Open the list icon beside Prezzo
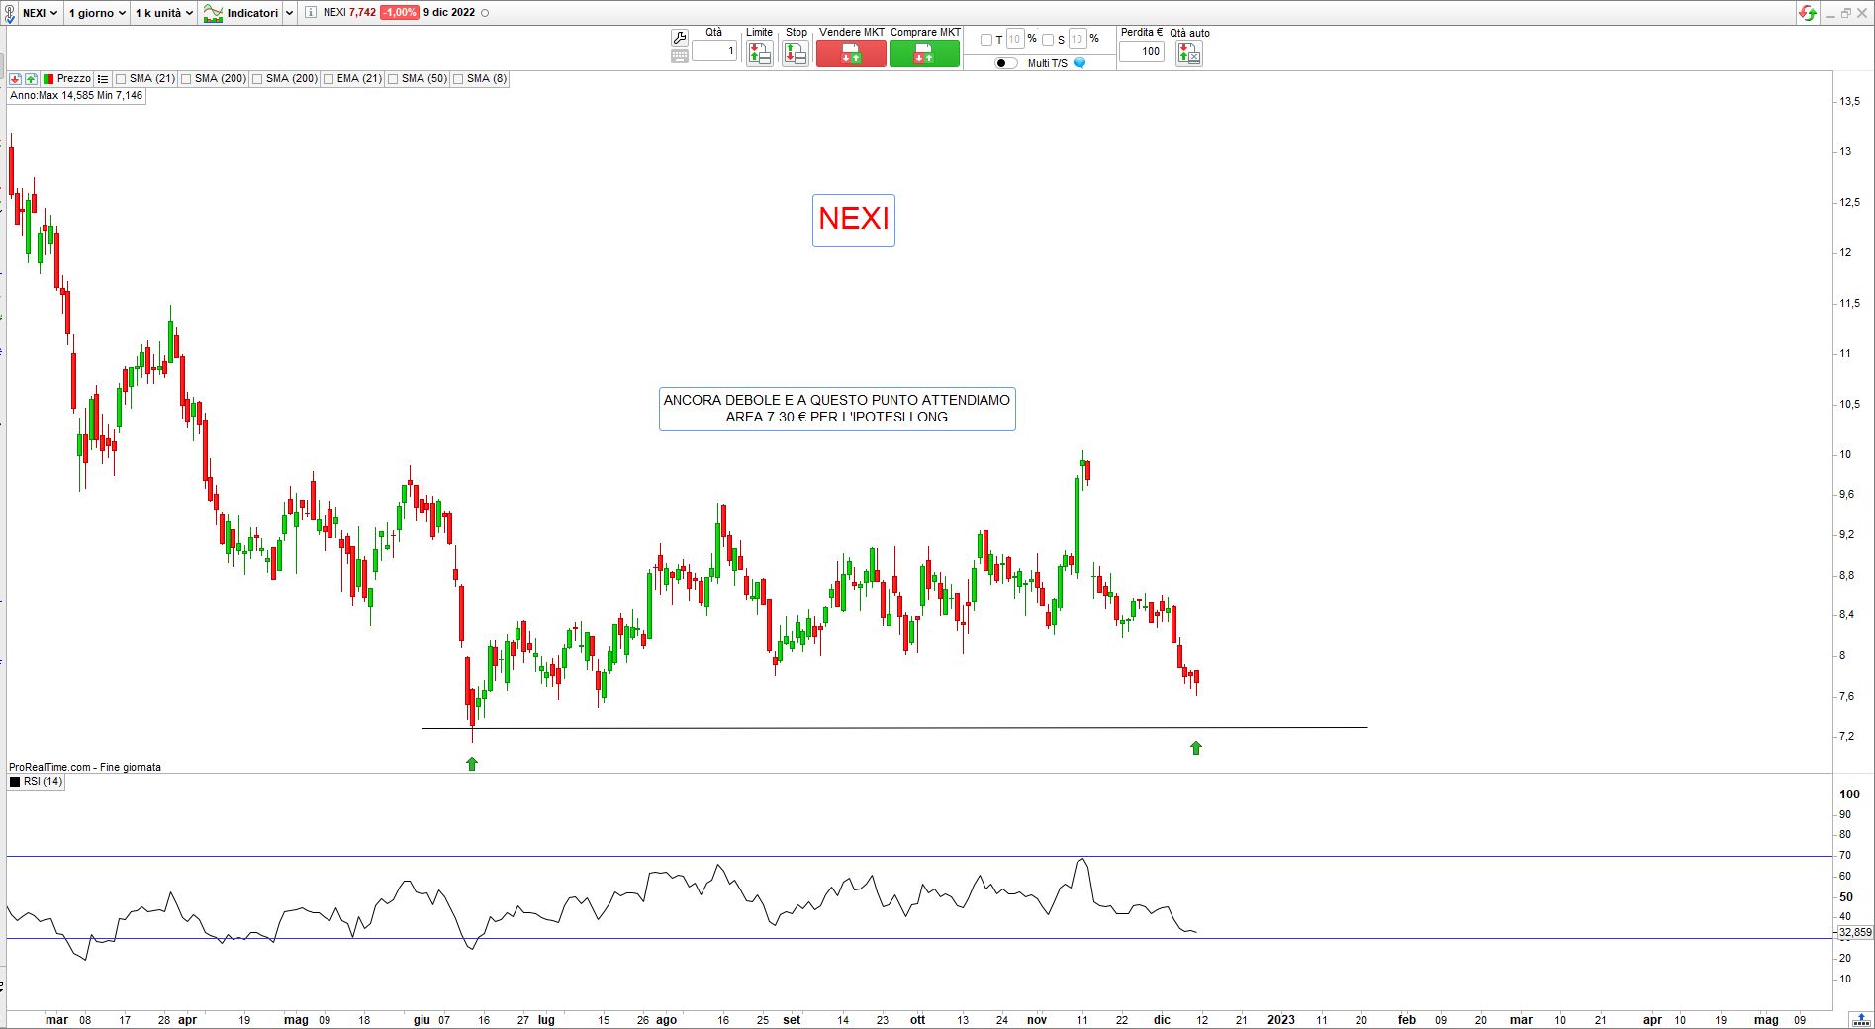 [103, 79]
